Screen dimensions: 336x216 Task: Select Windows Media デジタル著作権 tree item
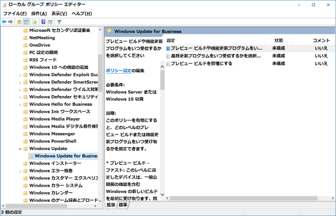(x=63, y=126)
